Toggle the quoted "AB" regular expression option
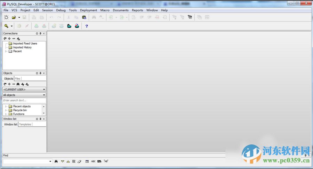Viewport: 313px width, 169px height. coord(106,161)
